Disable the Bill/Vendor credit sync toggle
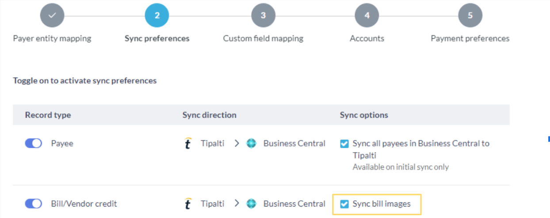Screen dimensions: 550x218 tap(34, 203)
